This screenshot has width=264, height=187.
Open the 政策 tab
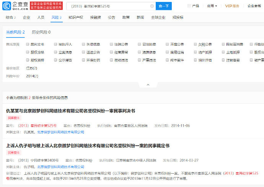coord(126,18)
